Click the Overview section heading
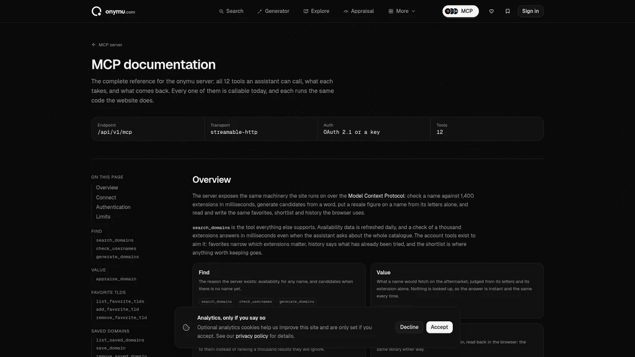635x357 pixels. point(211,180)
